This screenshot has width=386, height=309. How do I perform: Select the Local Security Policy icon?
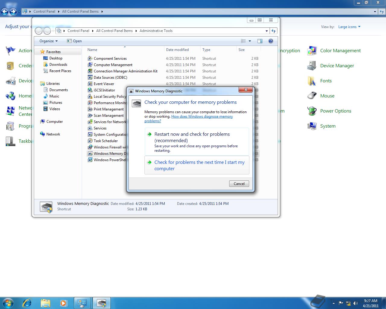click(90, 96)
